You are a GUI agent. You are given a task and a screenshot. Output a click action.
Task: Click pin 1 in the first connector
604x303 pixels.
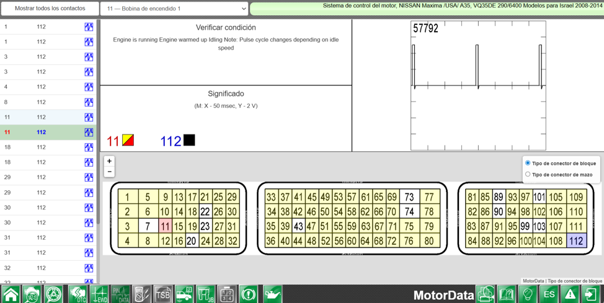click(x=128, y=197)
